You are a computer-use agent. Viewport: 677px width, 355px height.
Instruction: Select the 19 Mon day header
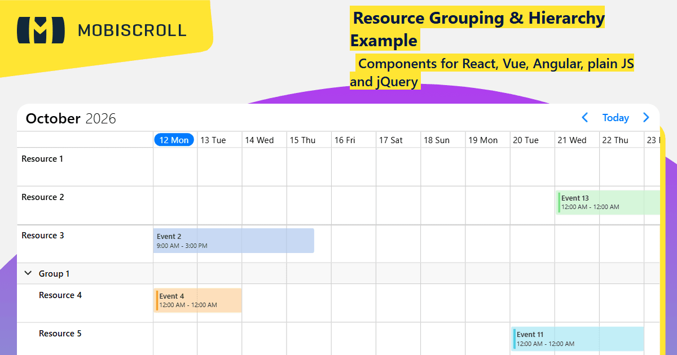click(x=483, y=140)
